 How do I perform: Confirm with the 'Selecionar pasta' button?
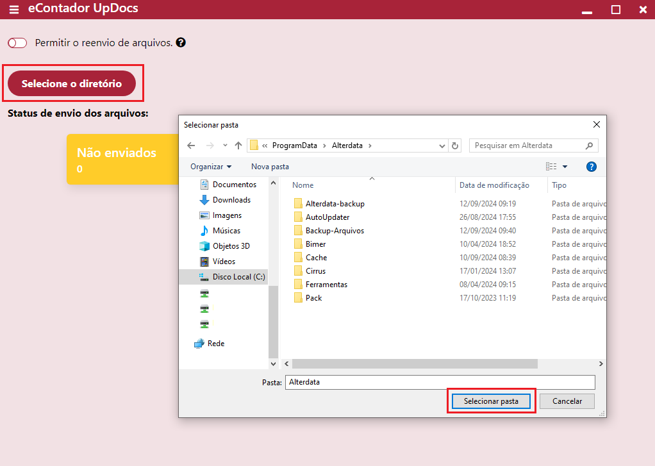click(x=491, y=401)
